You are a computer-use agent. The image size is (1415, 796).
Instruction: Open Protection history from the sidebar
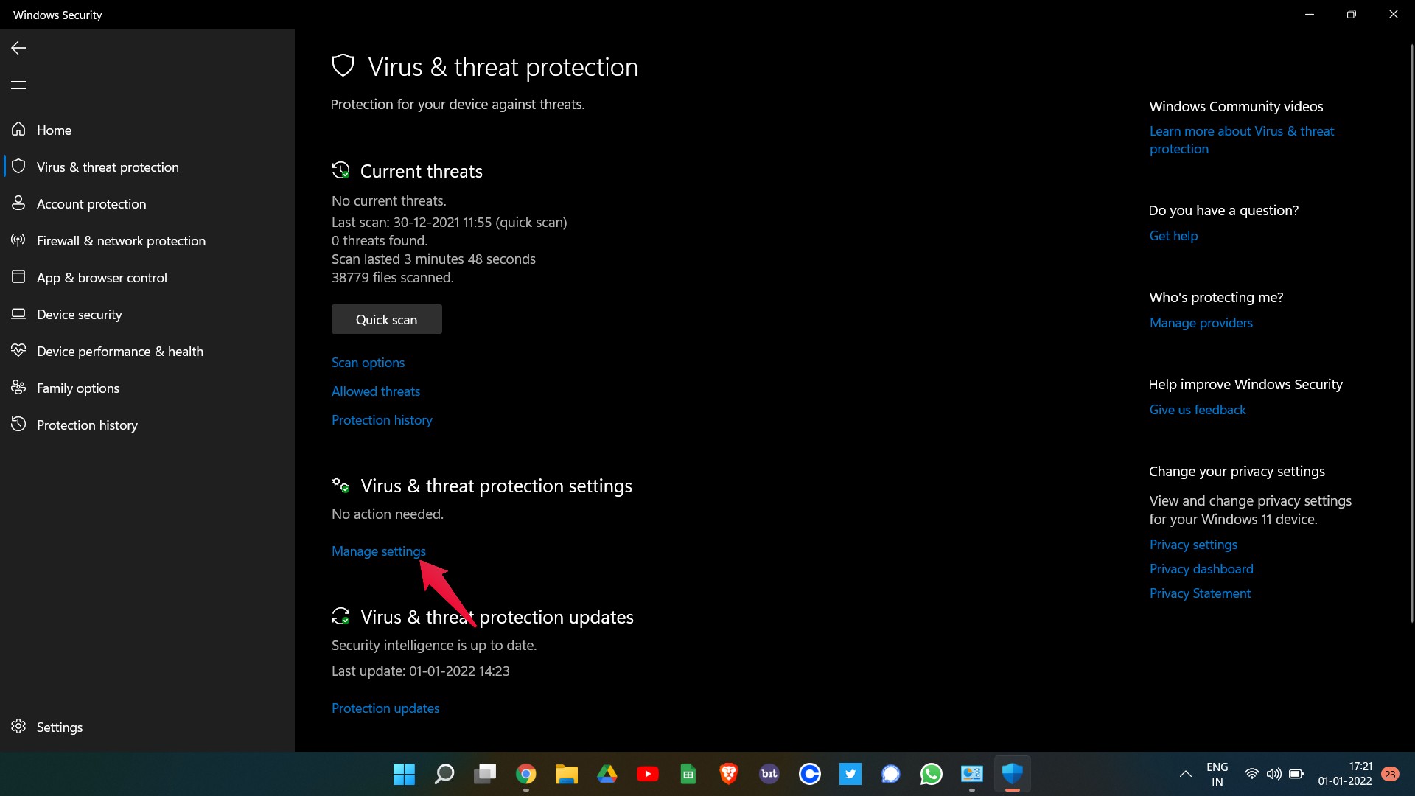tap(87, 425)
